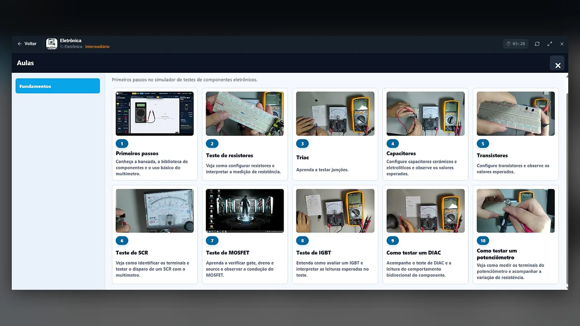The height and width of the screenshot is (326, 580).
Task: Open the potenciômetro lesson thumbnail
Action: point(516,211)
